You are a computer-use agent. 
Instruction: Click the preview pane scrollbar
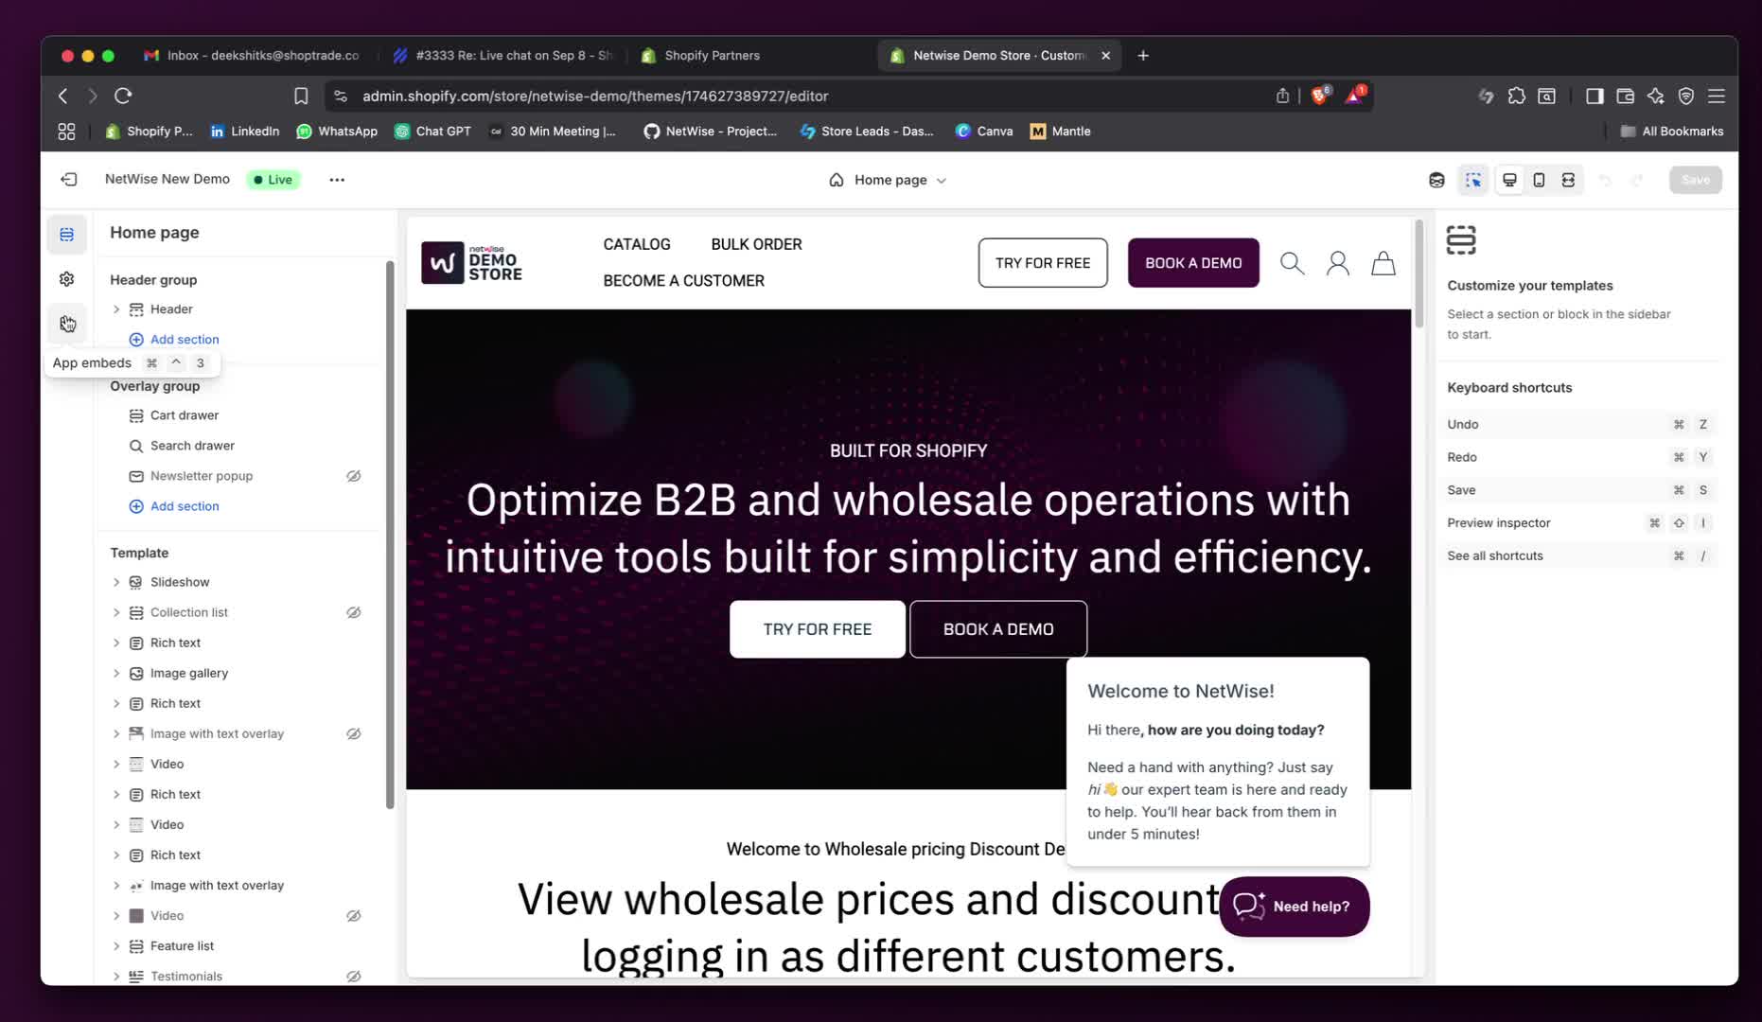coord(1418,274)
